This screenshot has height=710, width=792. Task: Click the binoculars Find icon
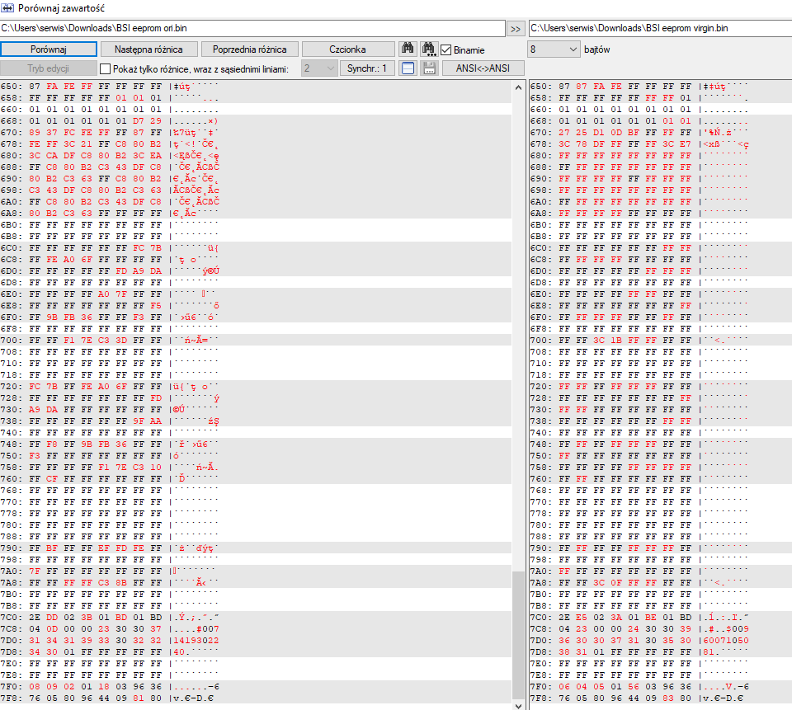tap(408, 49)
